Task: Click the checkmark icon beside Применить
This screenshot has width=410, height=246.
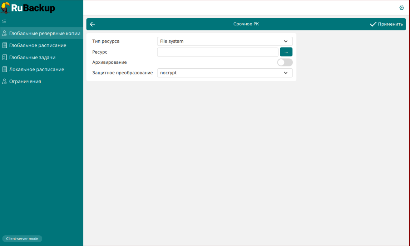Action: [x=373, y=24]
